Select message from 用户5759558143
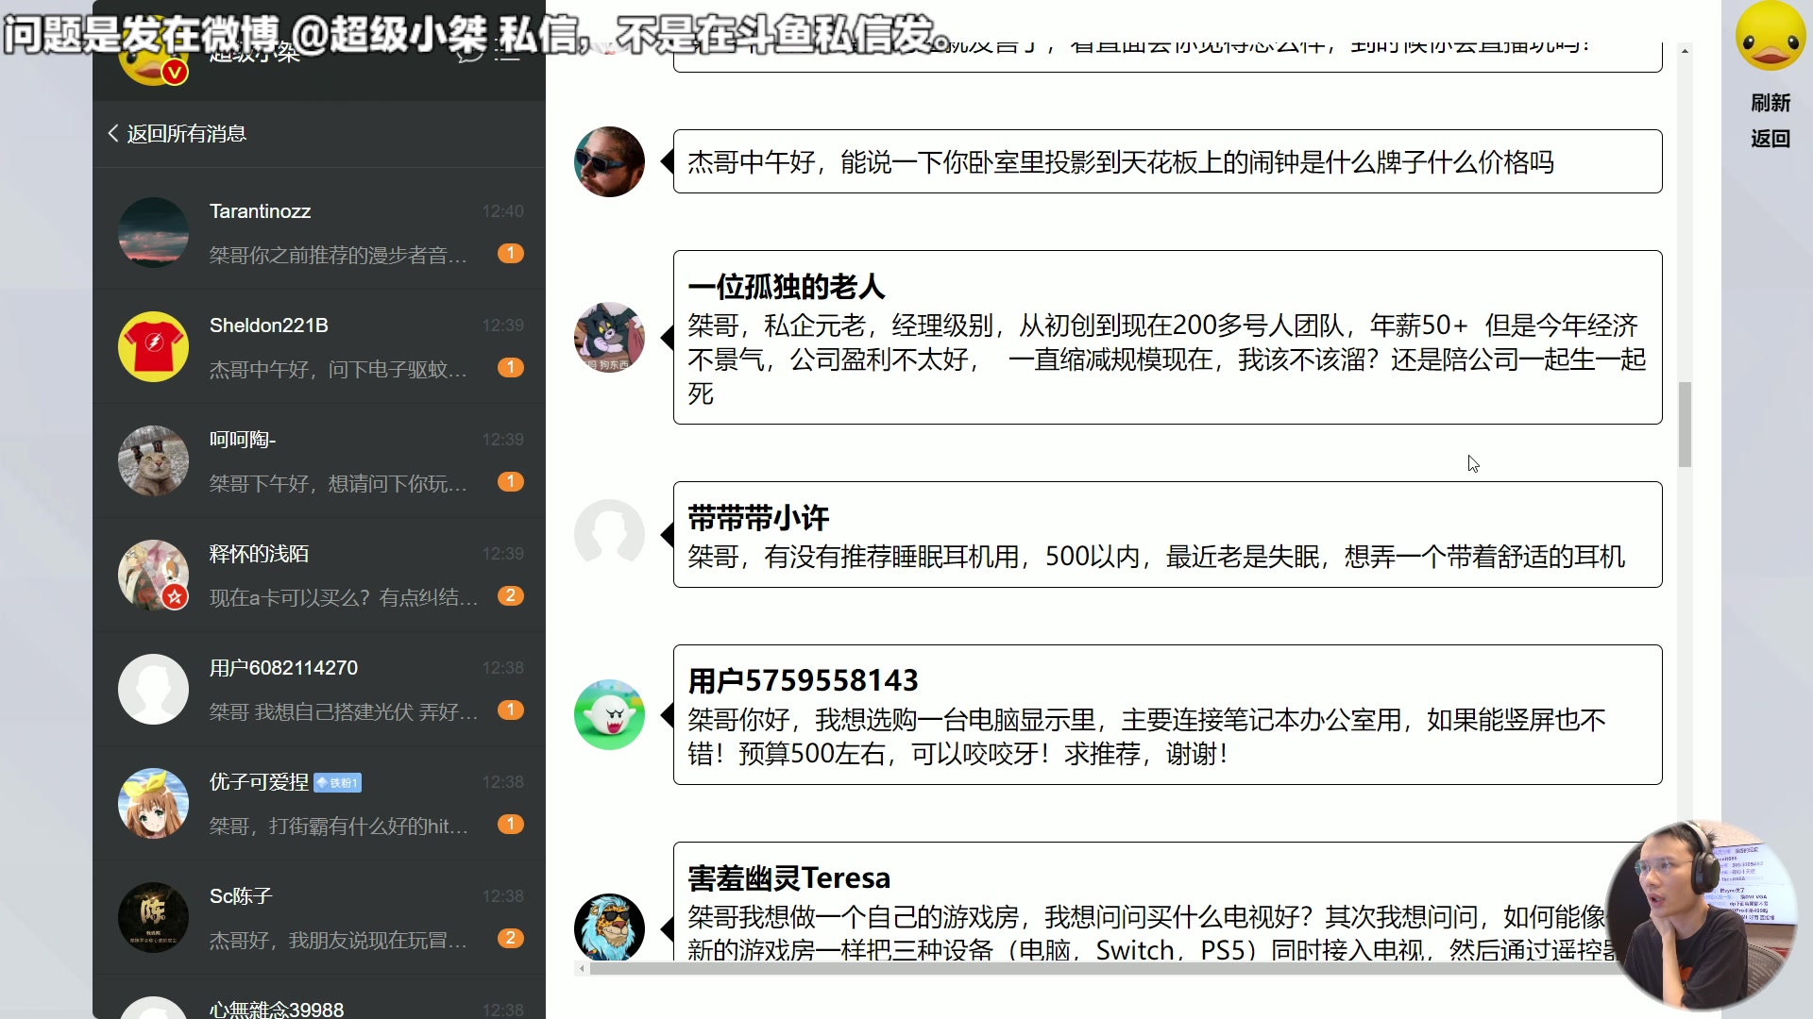The image size is (1813, 1019). coord(1167,714)
